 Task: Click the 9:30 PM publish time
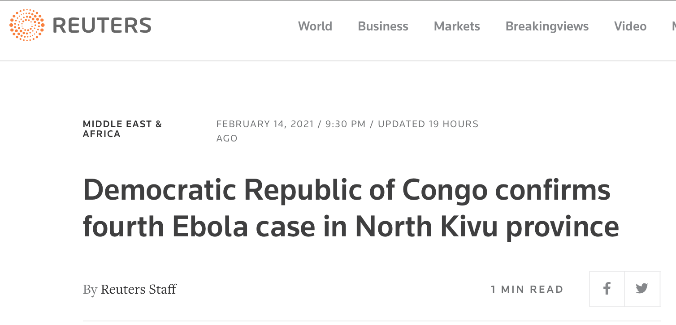pyautogui.click(x=345, y=124)
